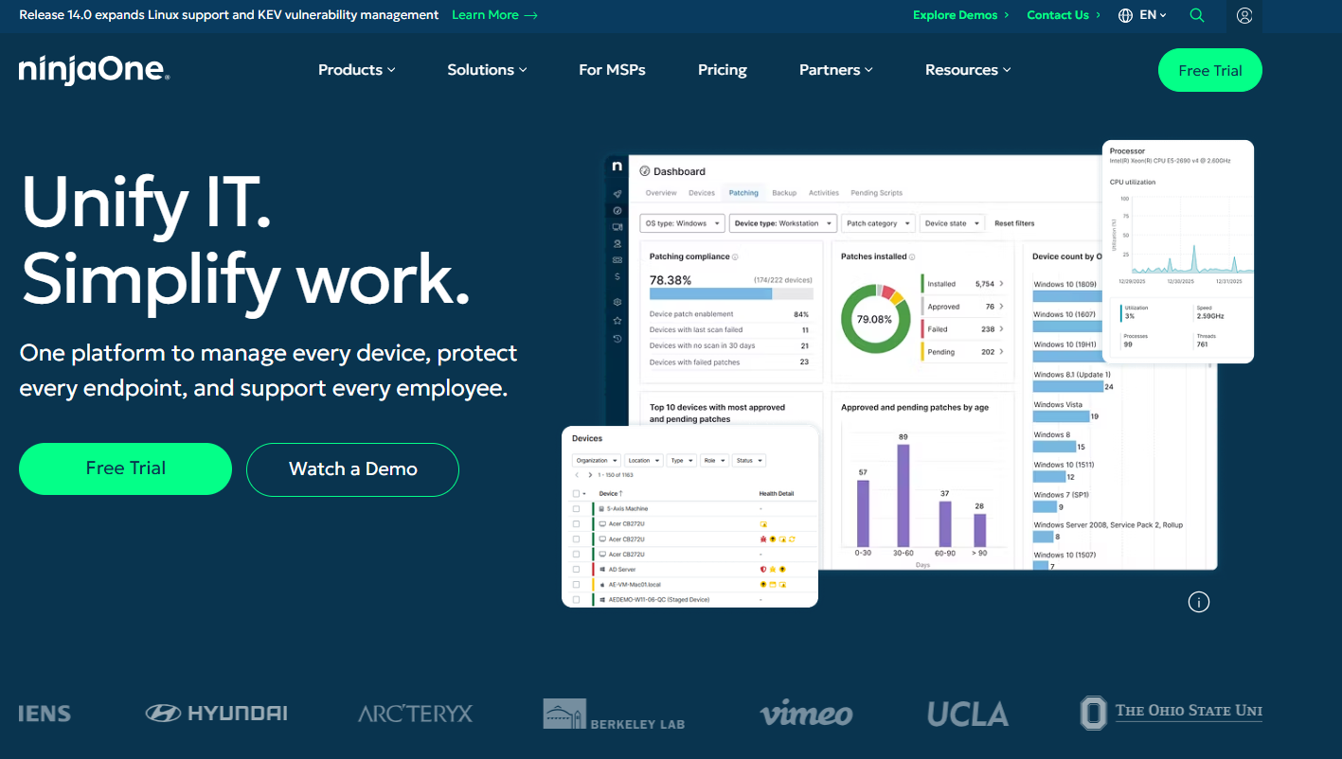The image size is (1342, 759).
Task: Check the box for AEDEMO-W11-06-QC (Staged Device)
Action: pos(576,599)
